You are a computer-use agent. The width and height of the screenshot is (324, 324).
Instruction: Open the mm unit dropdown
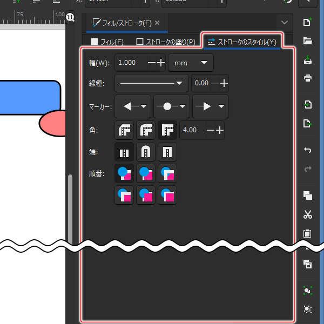click(x=191, y=63)
